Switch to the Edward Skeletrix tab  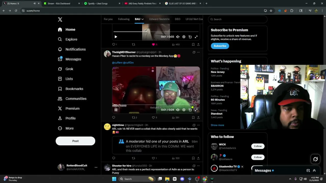[x=159, y=19]
